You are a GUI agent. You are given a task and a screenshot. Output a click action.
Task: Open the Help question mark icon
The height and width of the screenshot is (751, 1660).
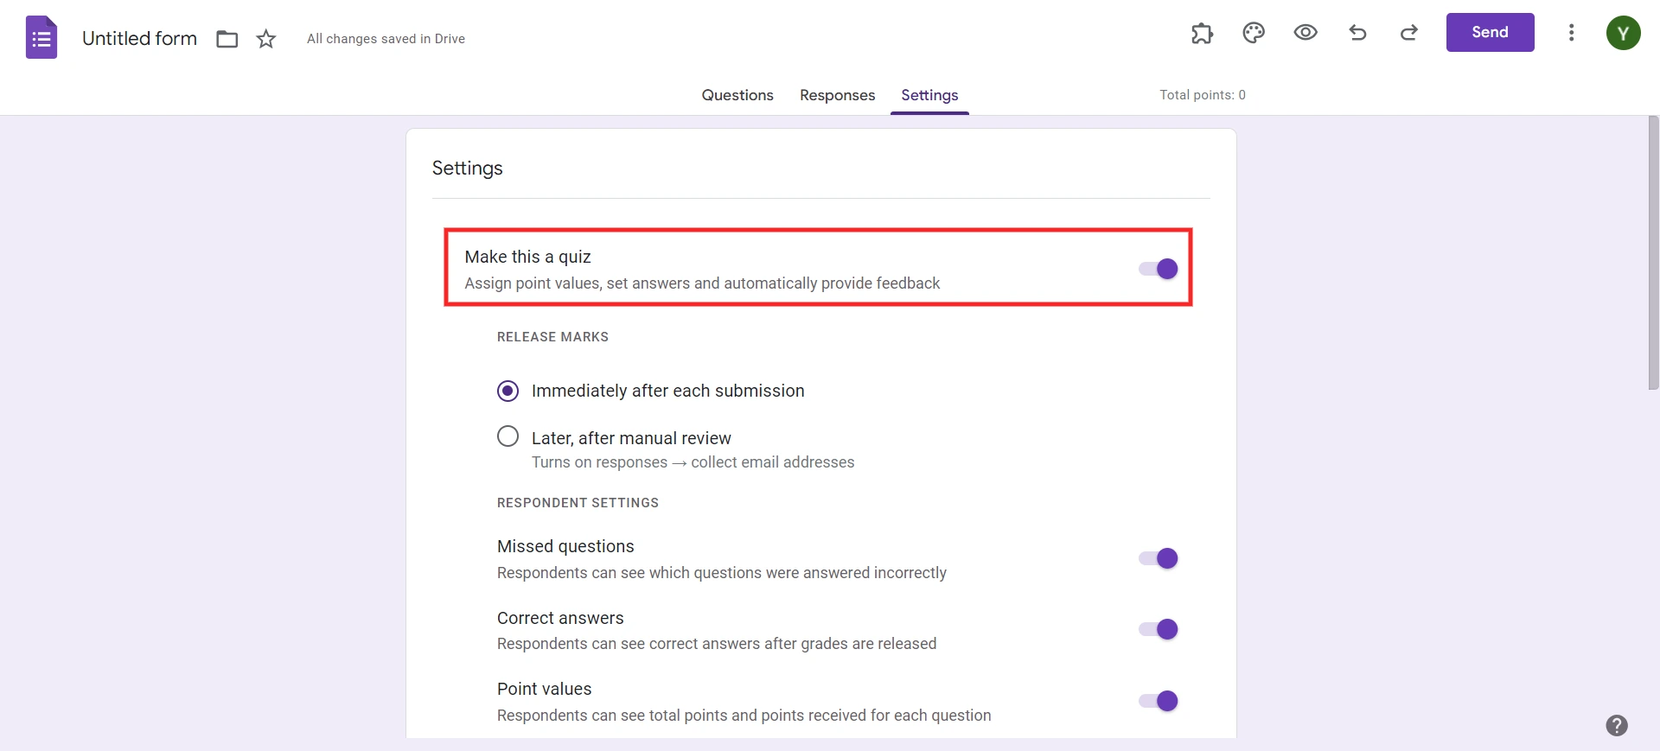pyautogui.click(x=1618, y=726)
